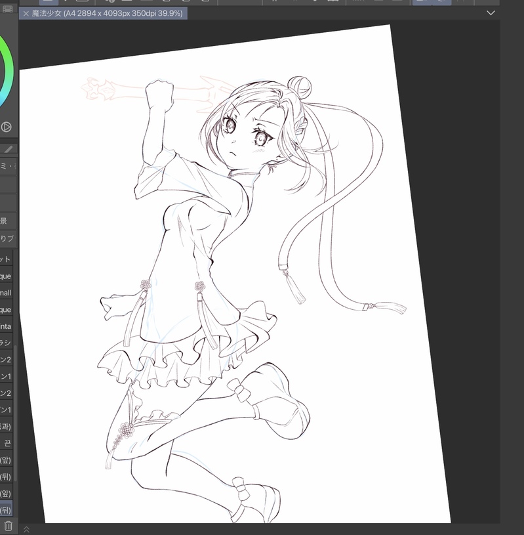Open the timeline film-strip icon

pos(7,9)
